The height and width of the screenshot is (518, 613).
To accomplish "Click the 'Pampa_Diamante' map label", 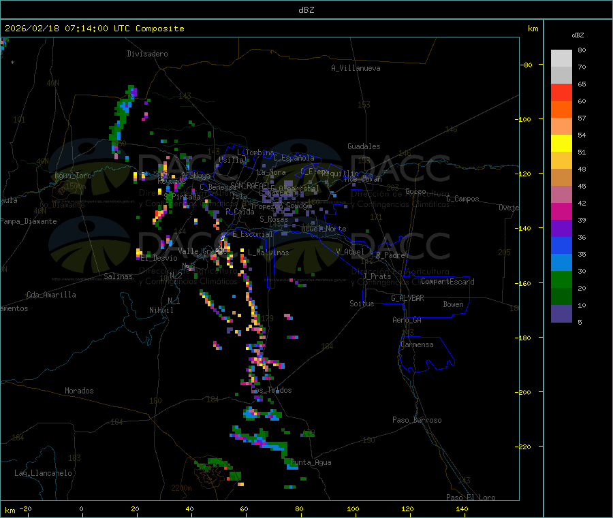I will (29, 221).
